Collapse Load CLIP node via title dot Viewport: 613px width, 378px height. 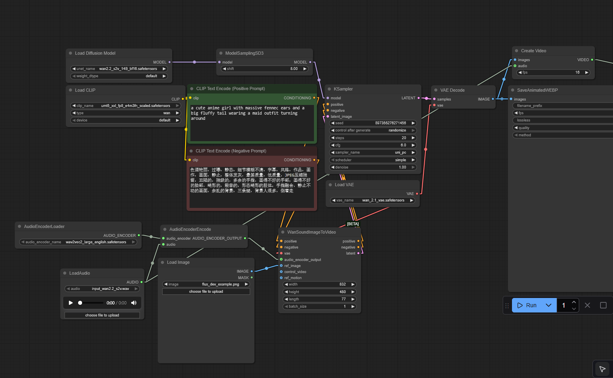click(70, 90)
